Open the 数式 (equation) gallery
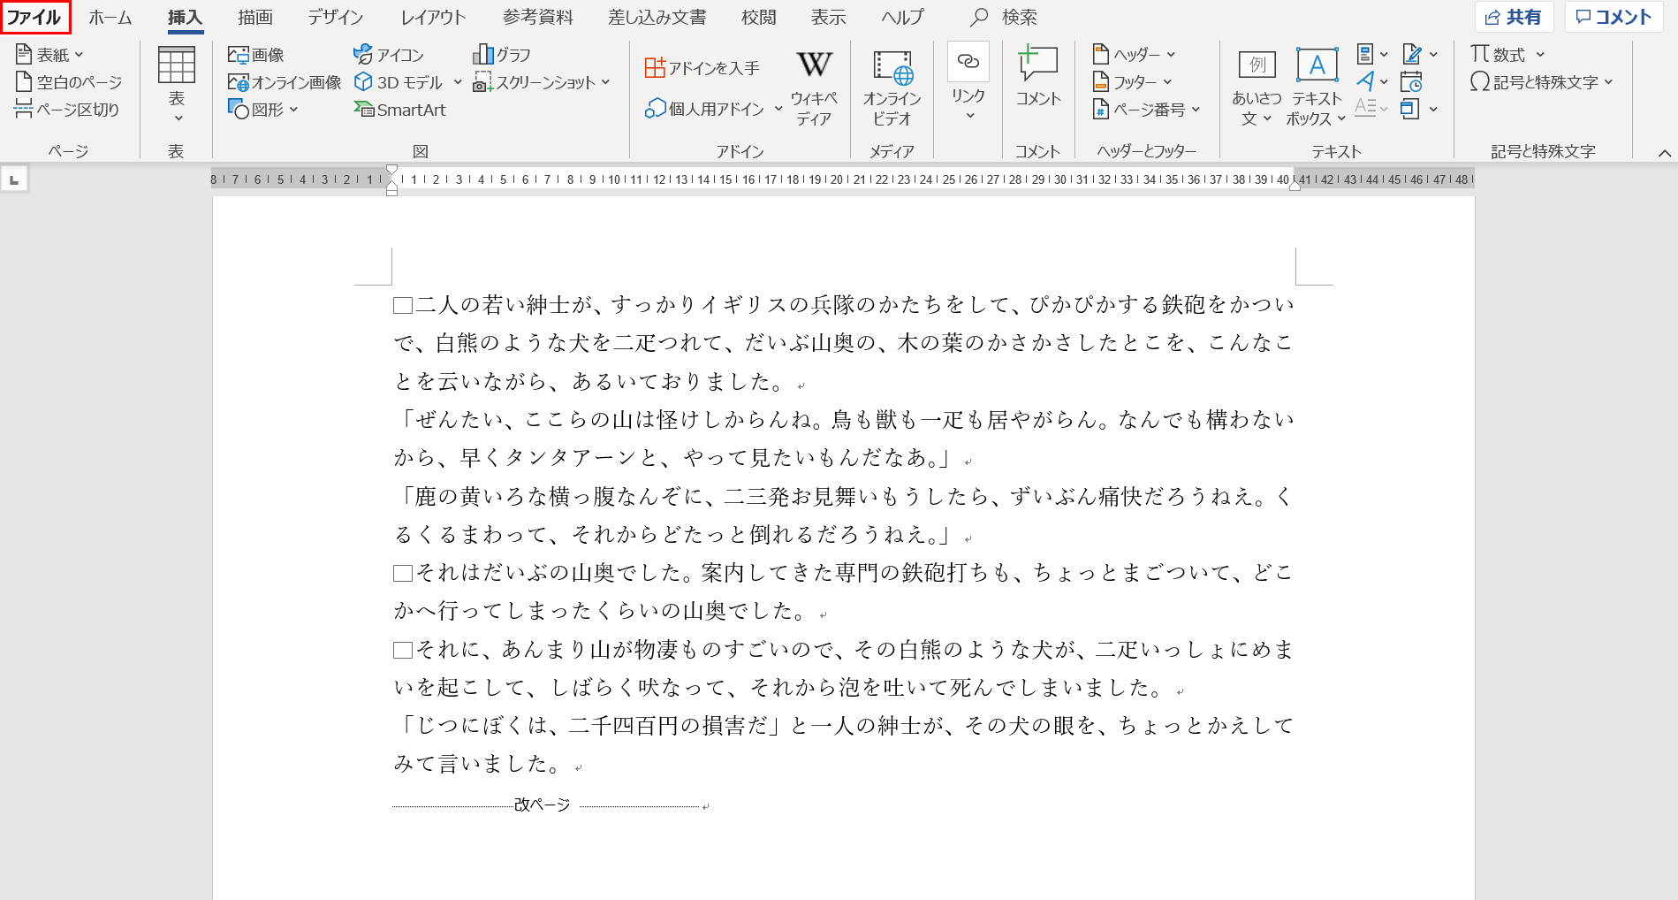The width and height of the screenshot is (1678, 900). pyautogui.click(x=1507, y=55)
